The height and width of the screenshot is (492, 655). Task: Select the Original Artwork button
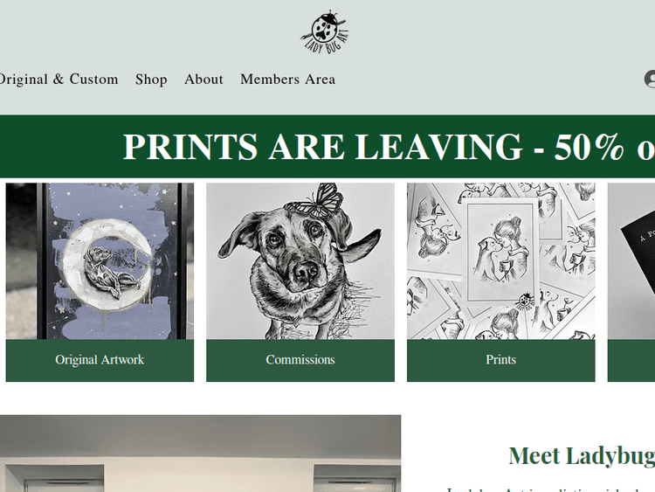pyautogui.click(x=100, y=360)
